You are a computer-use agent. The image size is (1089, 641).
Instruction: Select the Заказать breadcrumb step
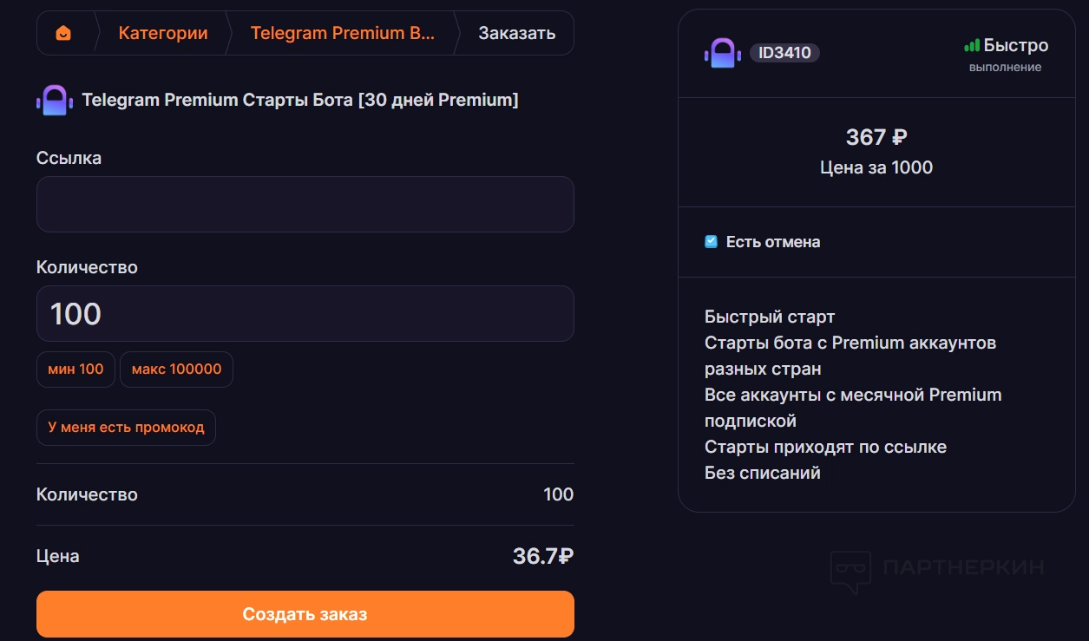516,34
